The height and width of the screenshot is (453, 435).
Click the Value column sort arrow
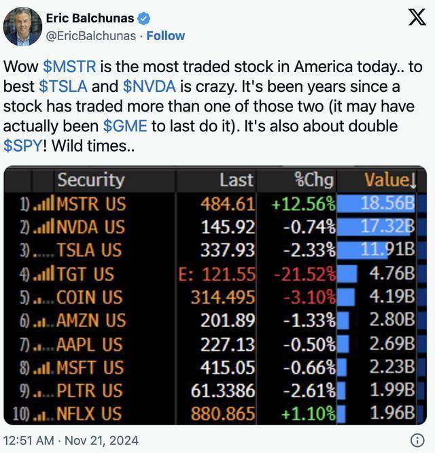tap(412, 180)
